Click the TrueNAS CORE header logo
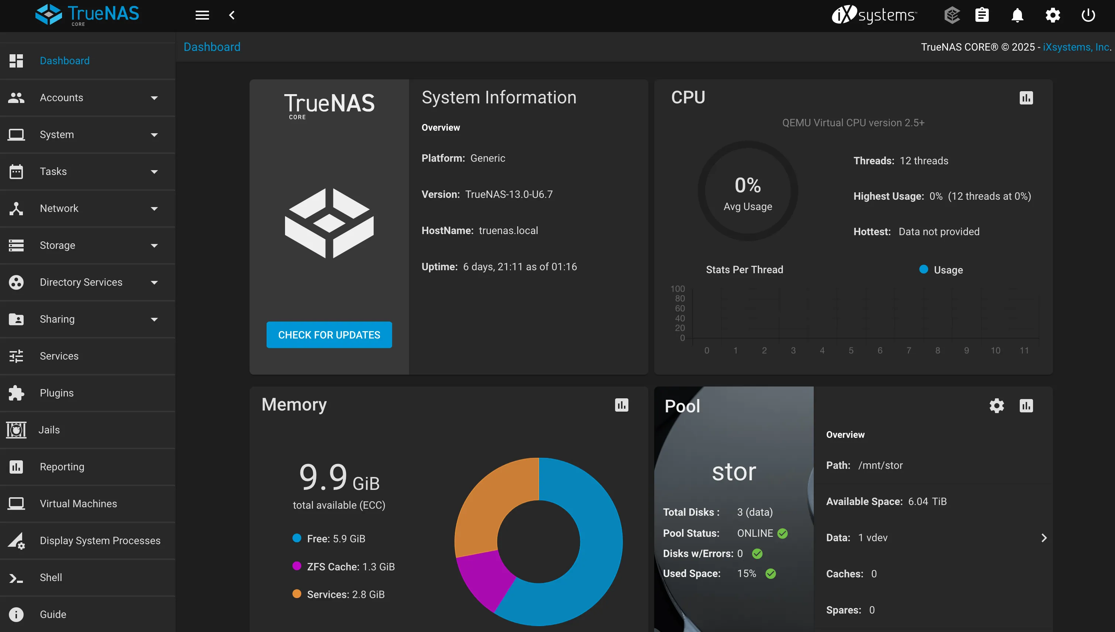The height and width of the screenshot is (632, 1115). 87,15
